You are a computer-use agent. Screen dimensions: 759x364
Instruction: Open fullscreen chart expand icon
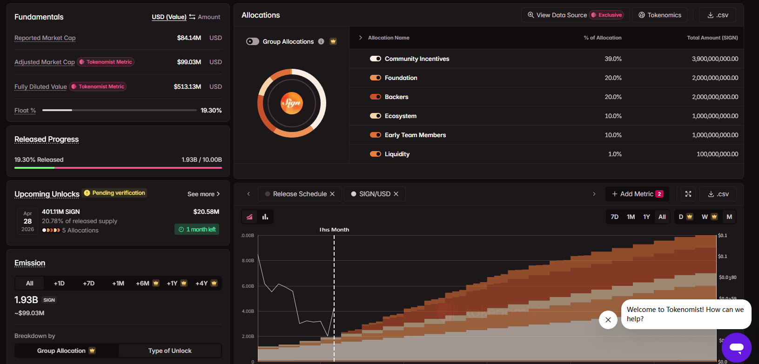(688, 194)
